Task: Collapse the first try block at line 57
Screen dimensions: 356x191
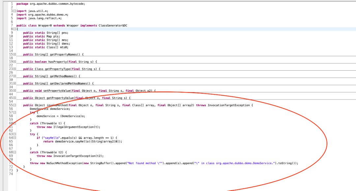Action: click(15, 112)
